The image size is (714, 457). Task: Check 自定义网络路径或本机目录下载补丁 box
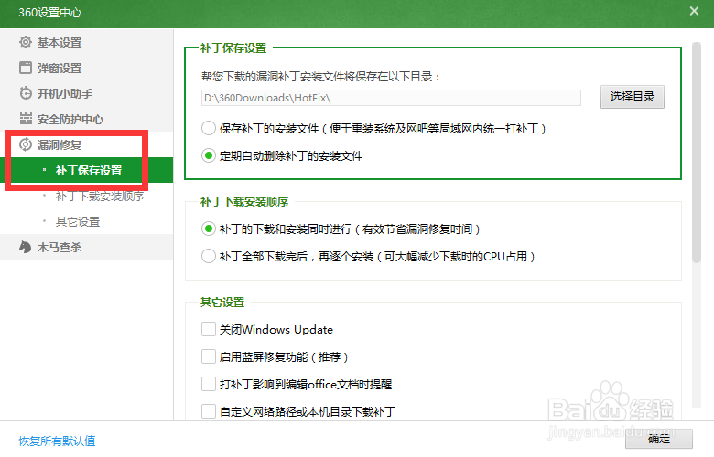point(209,411)
